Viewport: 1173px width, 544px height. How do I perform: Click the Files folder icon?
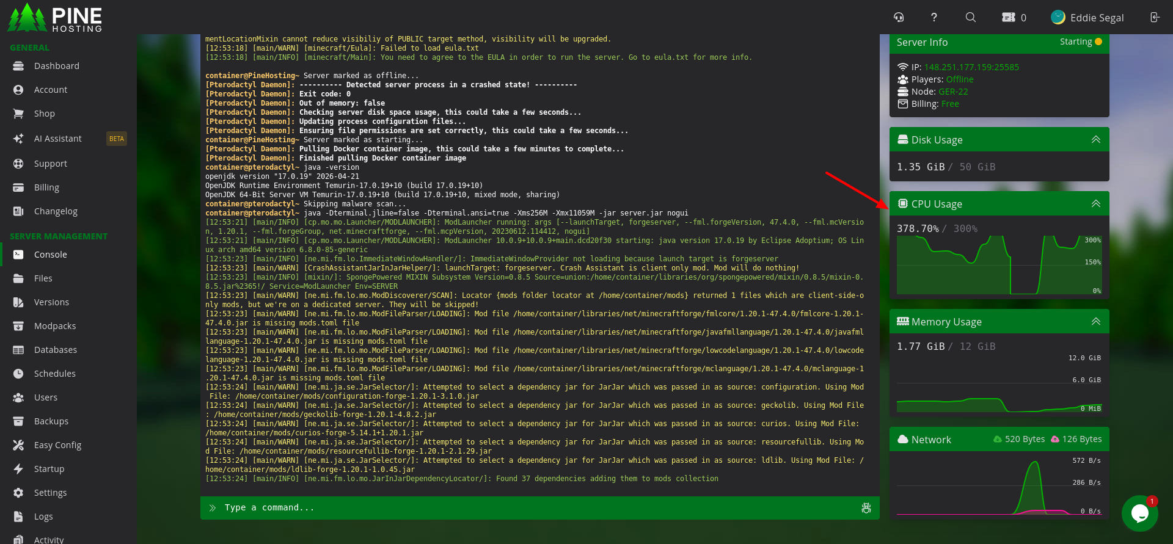pos(18,278)
